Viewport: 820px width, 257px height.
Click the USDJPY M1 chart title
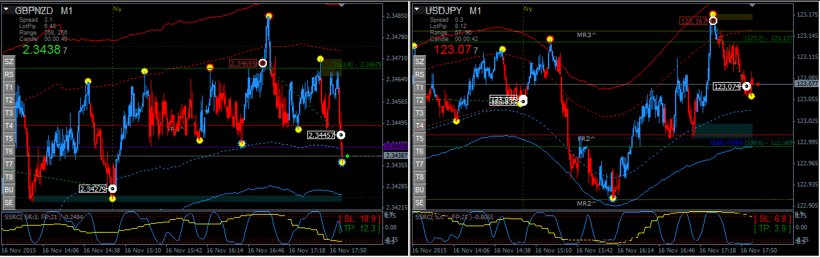pos(453,11)
